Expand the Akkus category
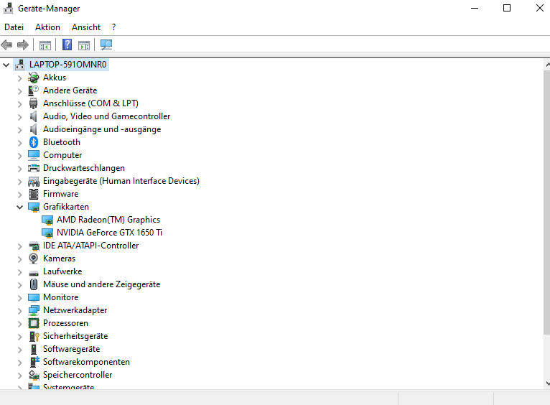This screenshot has height=405, width=550. [x=19, y=78]
